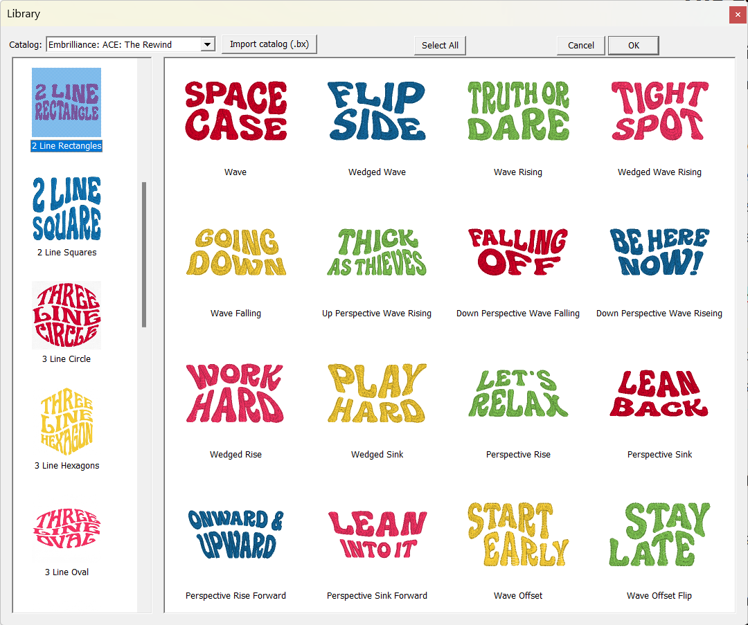This screenshot has width=748, height=625.
Task: Cancel the Library dialog
Action: [580, 45]
